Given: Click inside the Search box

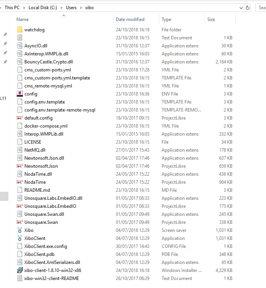Looking at the screenshot, I should (x=261, y=8).
